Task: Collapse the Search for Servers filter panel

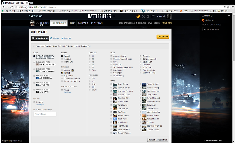Action: tap(34, 46)
